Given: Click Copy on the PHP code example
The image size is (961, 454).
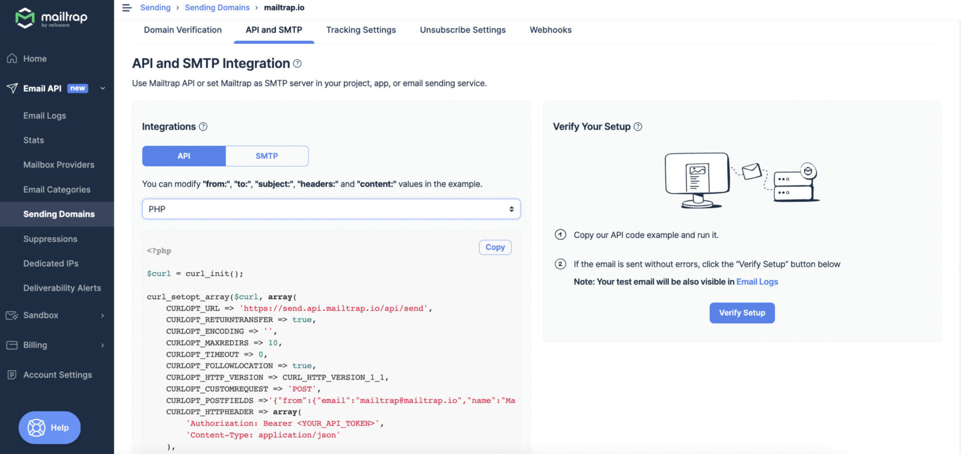Looking at the screenshot, I should coord(495,247).
